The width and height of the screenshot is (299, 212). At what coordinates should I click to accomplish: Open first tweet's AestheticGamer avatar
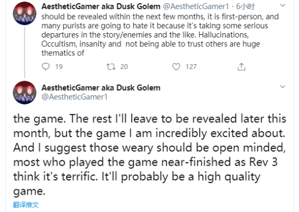click(x=24, y=14)
